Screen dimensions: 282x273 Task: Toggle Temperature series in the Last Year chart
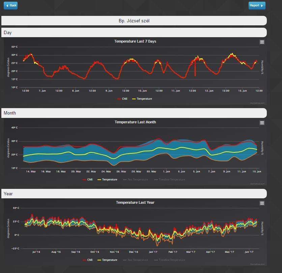tap(107, 260)
